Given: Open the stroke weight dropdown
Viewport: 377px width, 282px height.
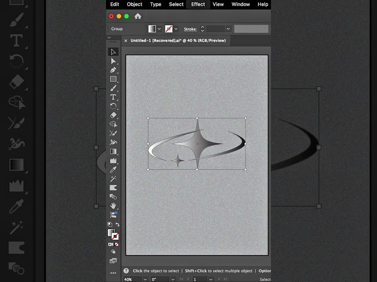Looking at the screenshot, I should 228,29.
